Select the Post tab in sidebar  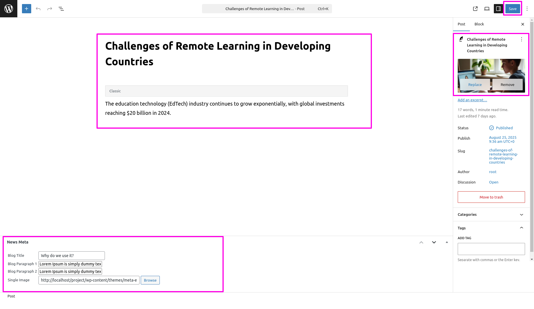[461, 24]
